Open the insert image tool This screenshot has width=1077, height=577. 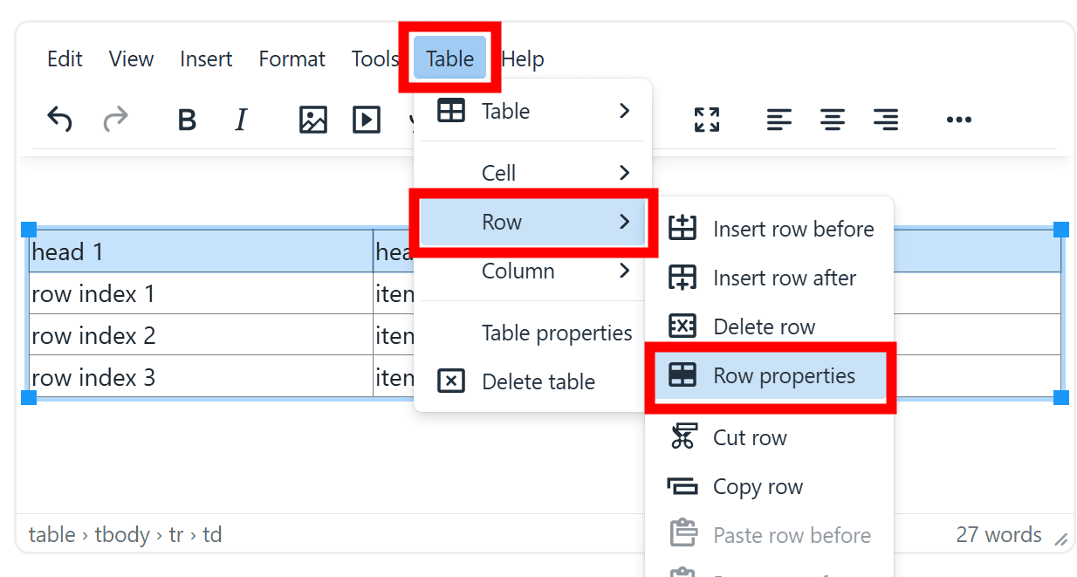pyautogui.click(x=312, y=120)
